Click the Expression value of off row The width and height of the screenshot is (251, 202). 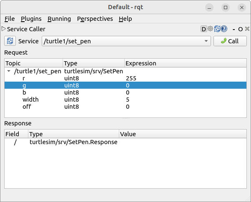128,107
